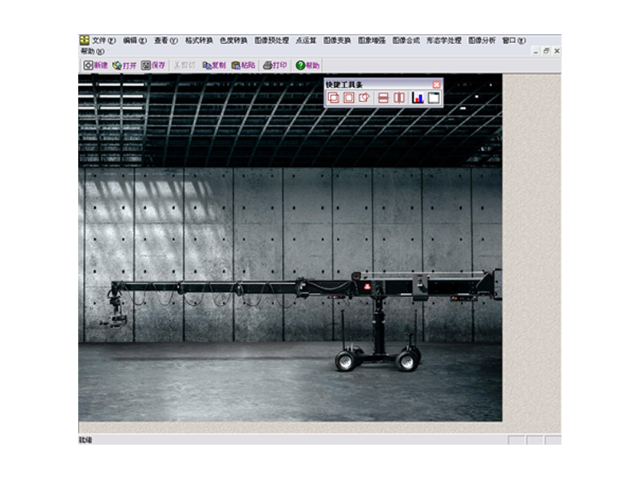
Task: Click the green 帮助 (Help) toolbar button
Action: [307, 65]
